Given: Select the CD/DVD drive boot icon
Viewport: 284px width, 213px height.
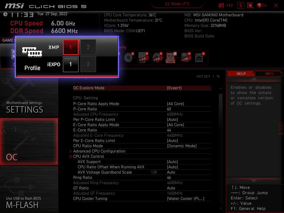Looking at the screenshot, I should tap(128, 57).
